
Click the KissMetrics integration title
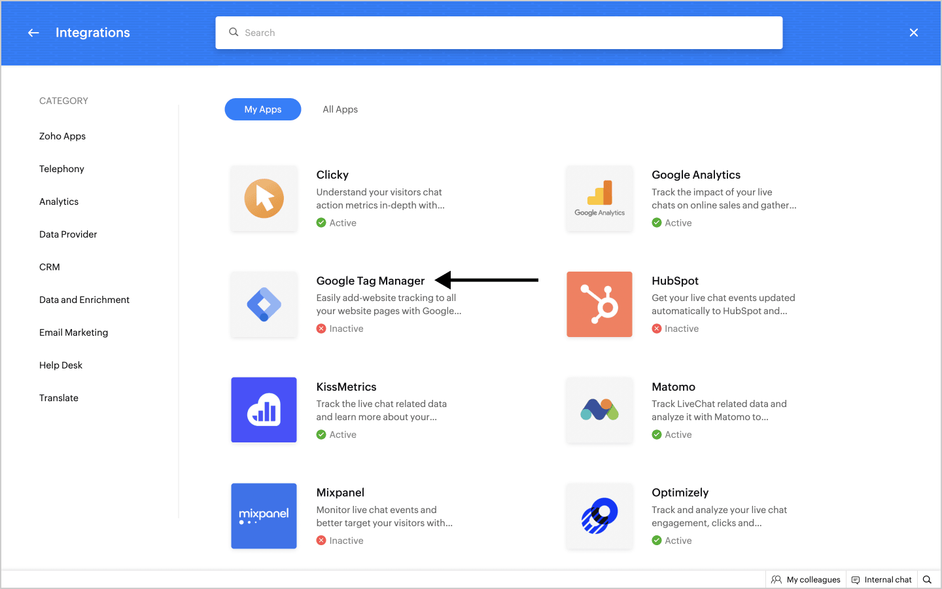tap(346, 387)
